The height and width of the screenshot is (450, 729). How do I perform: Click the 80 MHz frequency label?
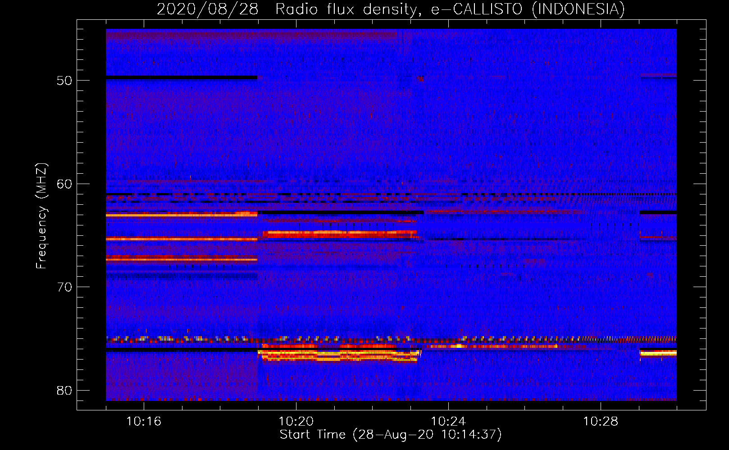[x=64, y=390]
